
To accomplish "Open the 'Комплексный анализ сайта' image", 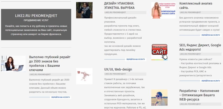I will point(164,10).
